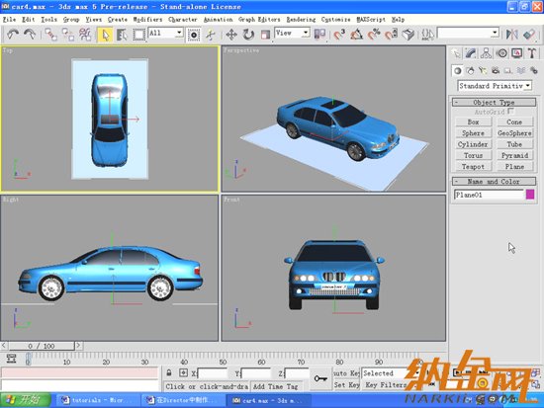Click the Rectangular Selection Region icon
Screen dimensions: 544x408
coord(138,35)
